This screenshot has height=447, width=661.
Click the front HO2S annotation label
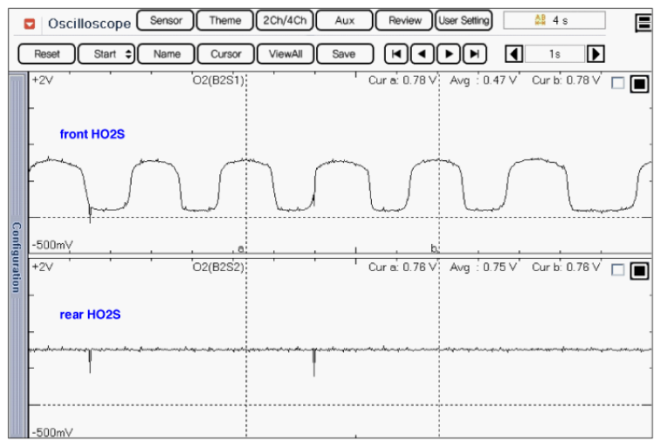point(92,134)
